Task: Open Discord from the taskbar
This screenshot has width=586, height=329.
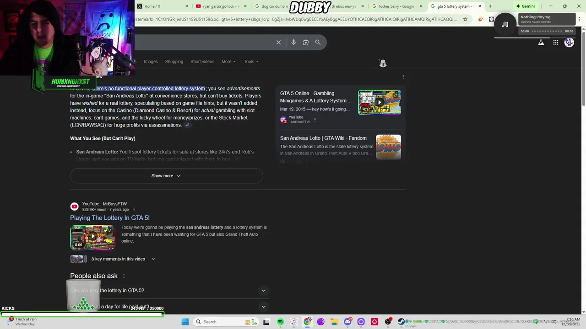Action: point(347,322)
